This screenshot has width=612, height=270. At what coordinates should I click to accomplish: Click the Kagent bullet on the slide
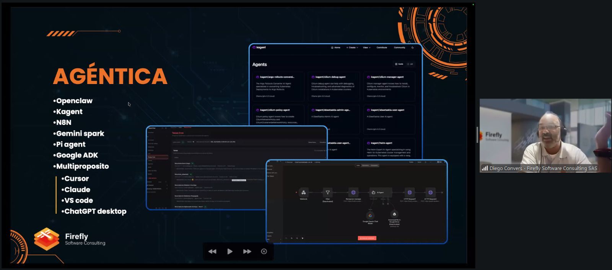point(68,112)
